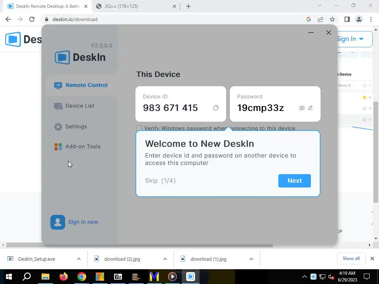Expand download (2).jpg options chevron
379x284 pixels.
tap(165, 259)
